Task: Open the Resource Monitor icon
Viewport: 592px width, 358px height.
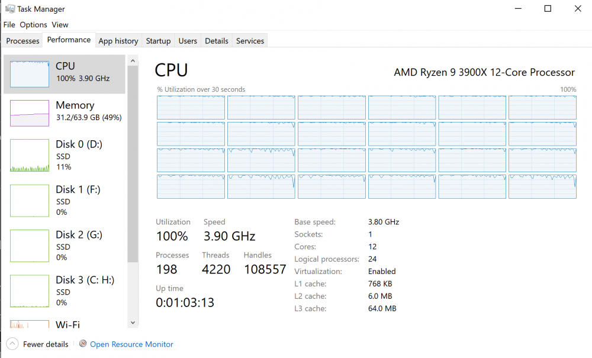Action: [83, 344]
